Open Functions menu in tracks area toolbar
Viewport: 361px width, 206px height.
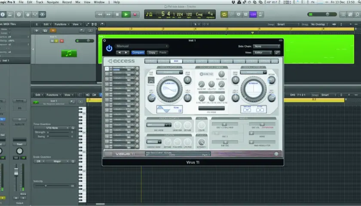coord(61,24)
